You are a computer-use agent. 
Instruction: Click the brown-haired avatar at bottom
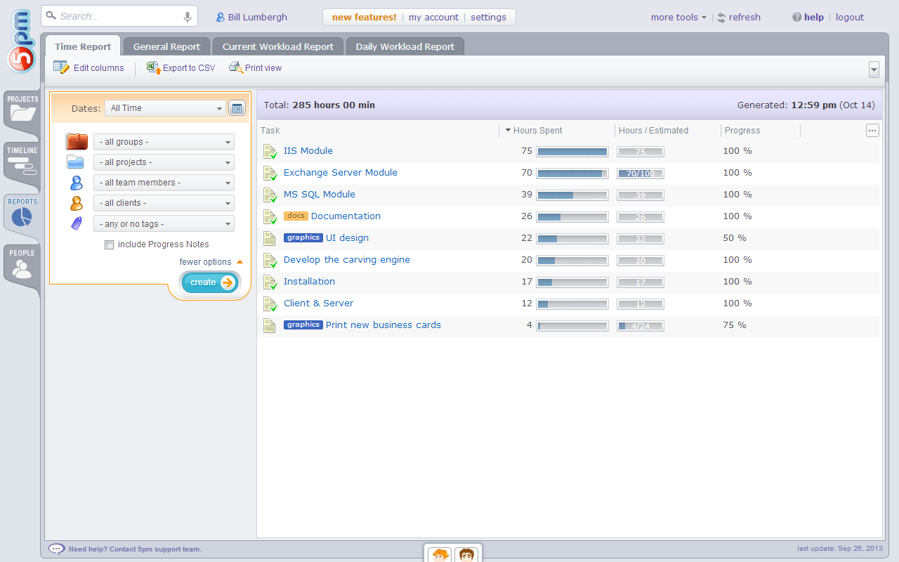click(467, 555)
